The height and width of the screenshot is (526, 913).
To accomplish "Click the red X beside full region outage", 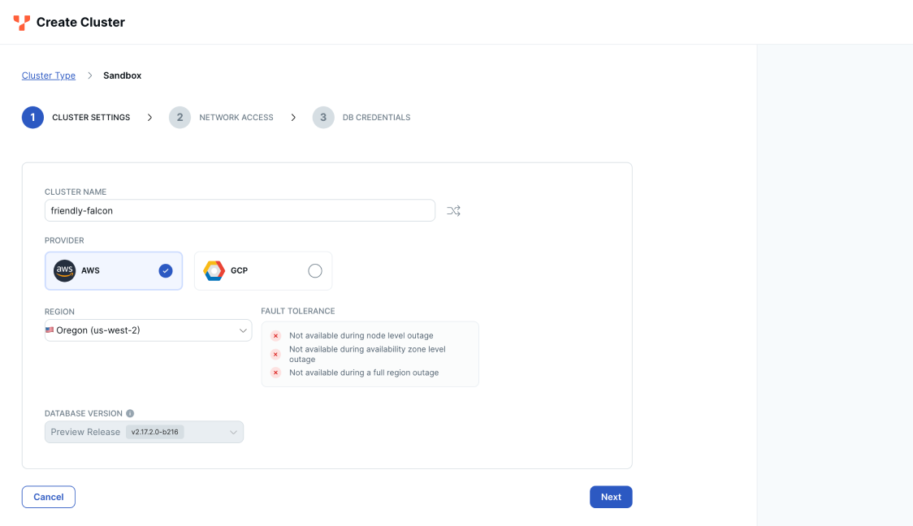I will [x=276, y=373].
